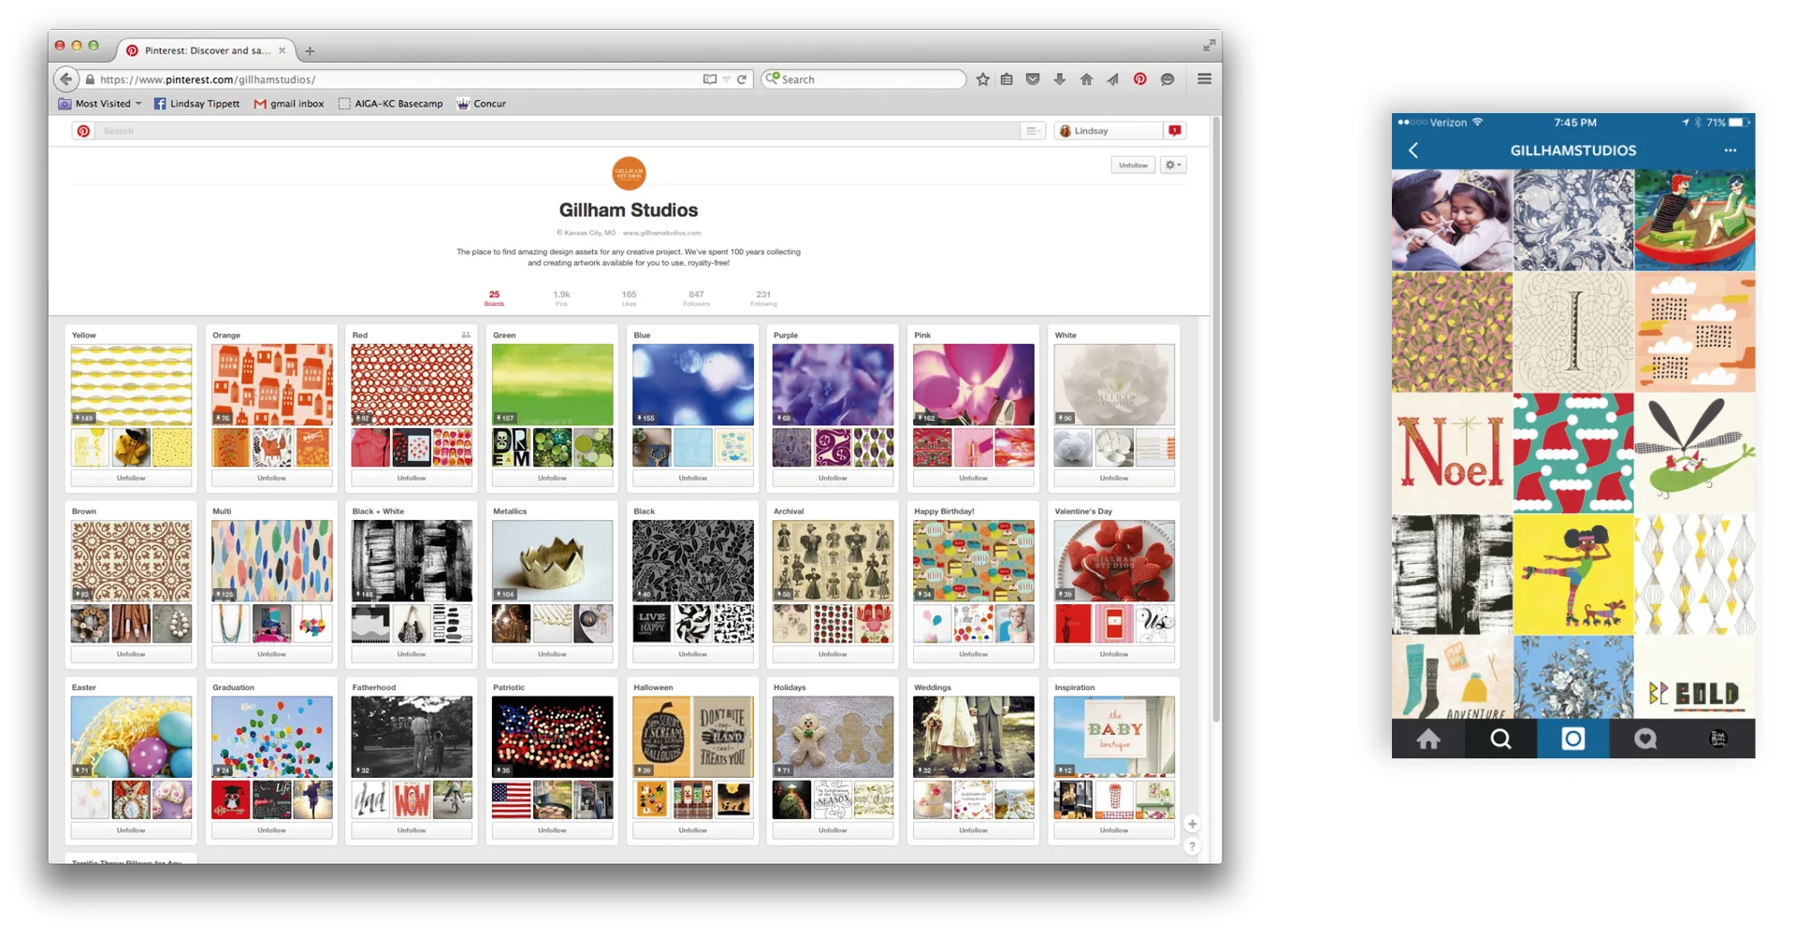This screenshot has height=936, width=1796.
Task: Open the Concur bookmark
Action: 481,104
